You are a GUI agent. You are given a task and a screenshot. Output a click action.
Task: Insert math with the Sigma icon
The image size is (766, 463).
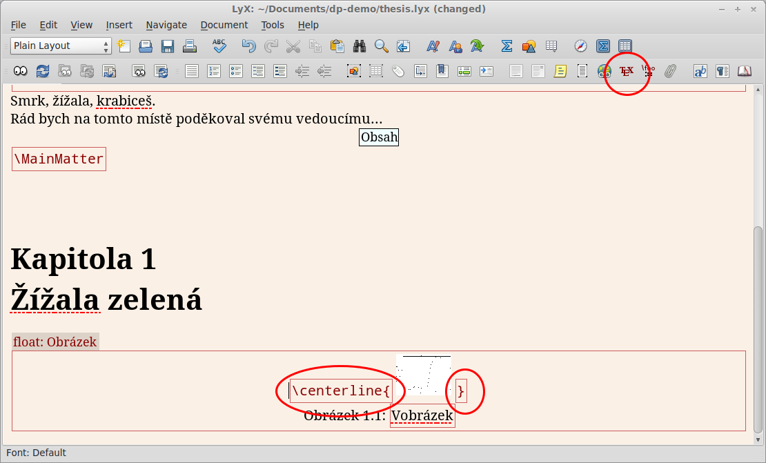point(507,46)
